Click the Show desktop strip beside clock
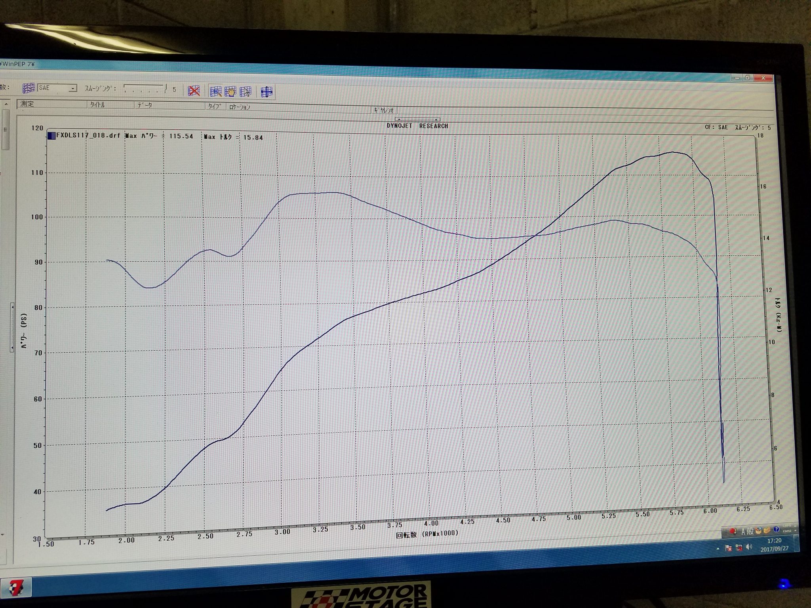811x608 pixels. tap(796, 543)
